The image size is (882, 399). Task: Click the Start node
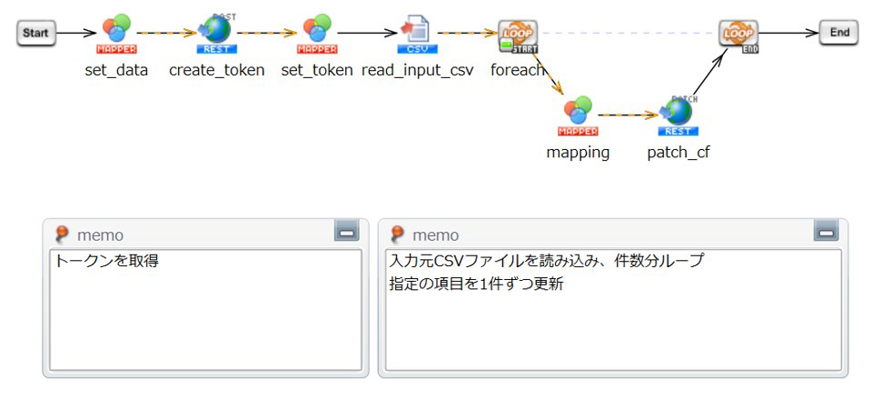coord(35,34)
